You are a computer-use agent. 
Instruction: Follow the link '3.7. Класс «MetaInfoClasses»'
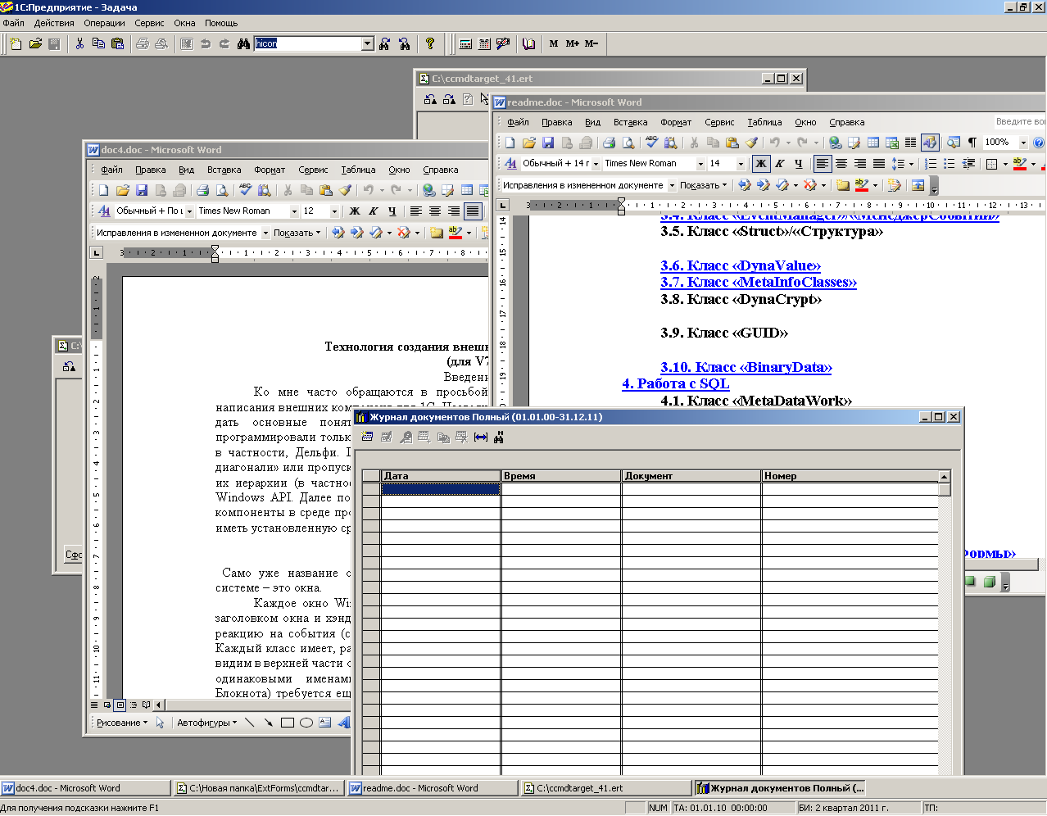(758, 283)
